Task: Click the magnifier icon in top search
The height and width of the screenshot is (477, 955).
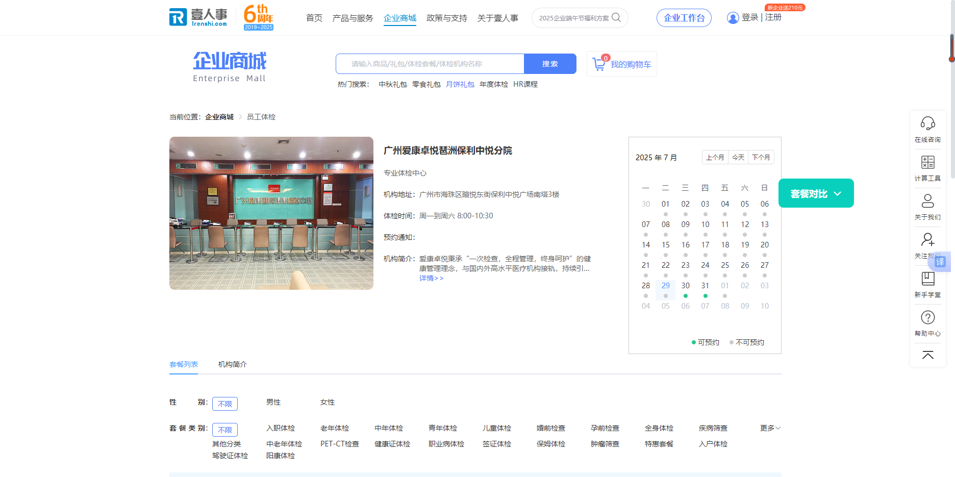Action: 616,17
